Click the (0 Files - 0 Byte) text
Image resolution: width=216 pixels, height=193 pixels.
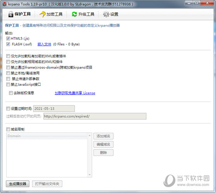click(x=66, y=44)
